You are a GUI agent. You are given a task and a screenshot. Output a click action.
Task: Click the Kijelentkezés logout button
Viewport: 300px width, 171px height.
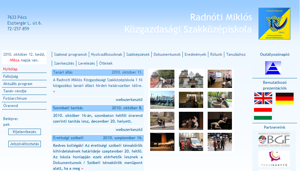point(25,132)
